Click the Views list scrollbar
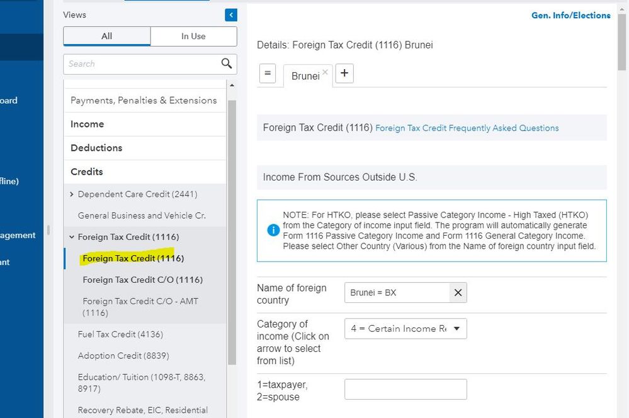This screenshot has width=629, height=418. tap(231, 233)
